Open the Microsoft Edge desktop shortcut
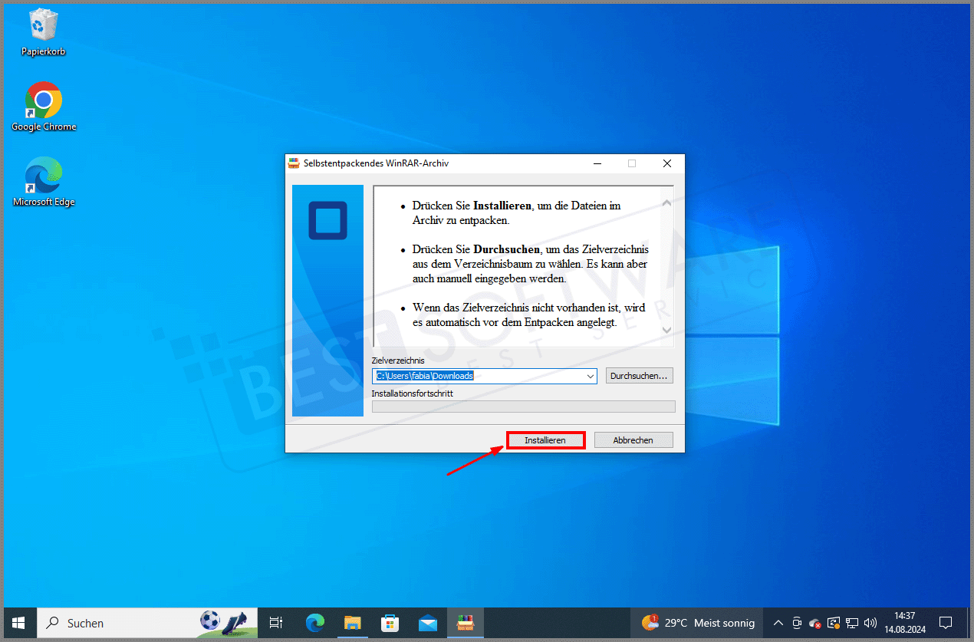The height and width of the screenshot is (642, 974). tap(43, 175)
